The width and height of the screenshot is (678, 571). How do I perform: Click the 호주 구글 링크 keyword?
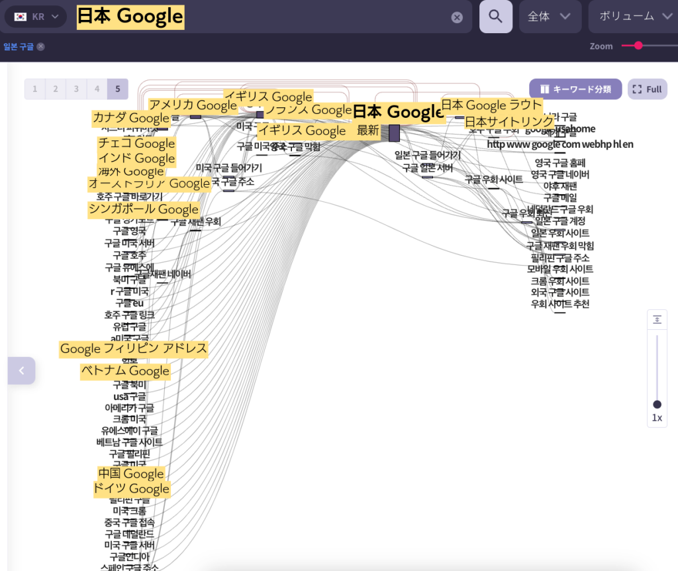pos(129,315)
